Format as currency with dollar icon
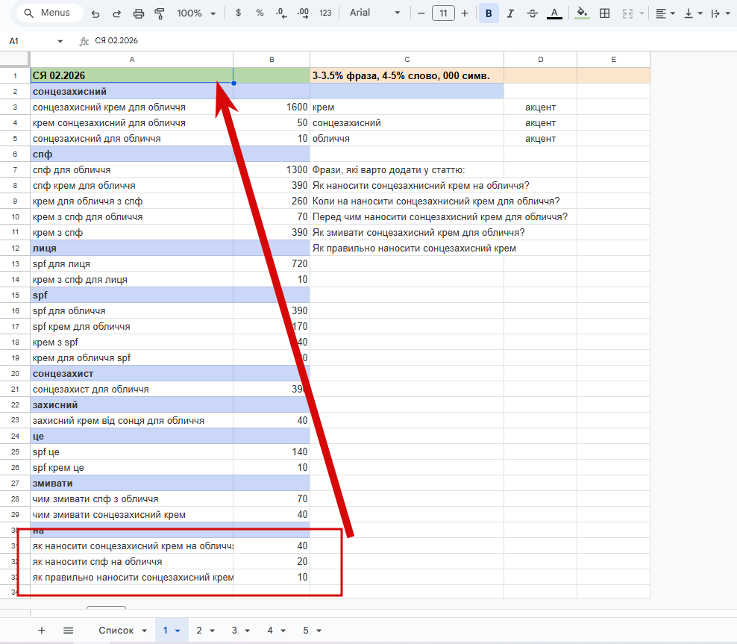Image resolution: width=737 pixels, height=644 pixels. [x=238, y=13]
